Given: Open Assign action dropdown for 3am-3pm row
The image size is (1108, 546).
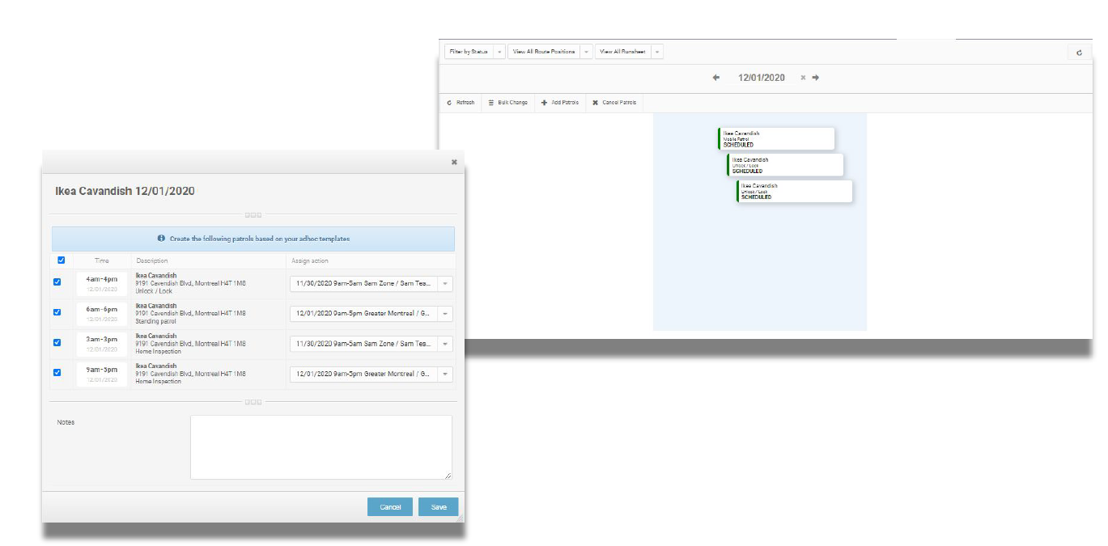Looking at the screenshot, I should point(371,344).
